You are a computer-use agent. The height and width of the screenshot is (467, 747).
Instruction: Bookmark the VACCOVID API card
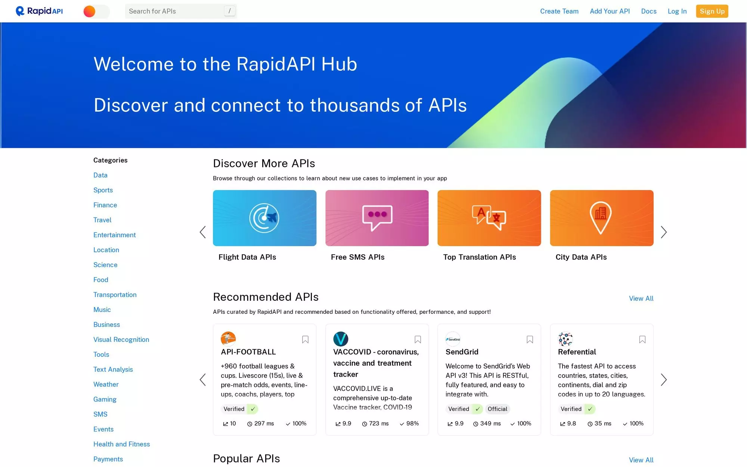[418, 339]
